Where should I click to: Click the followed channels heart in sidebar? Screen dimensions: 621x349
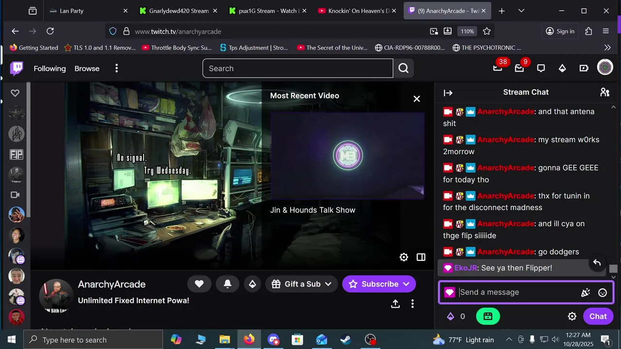pyautogui.click(x=15, y=93)
